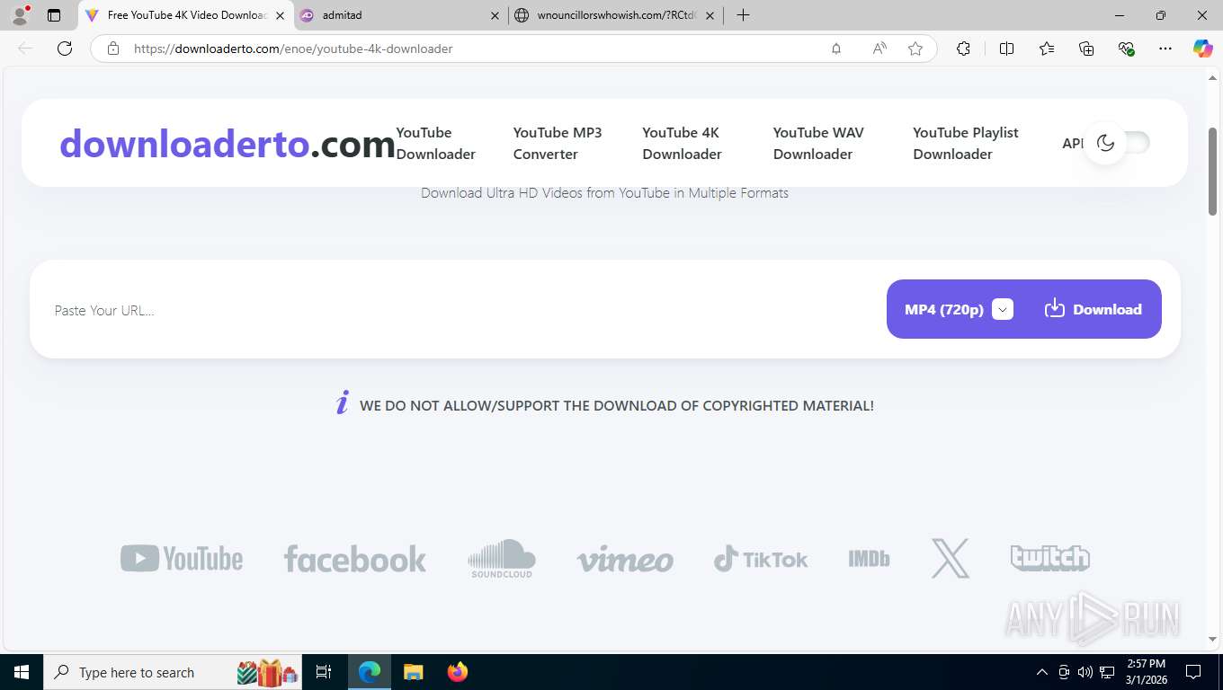Click the Paste Your URL input field

tap(459, 310)
